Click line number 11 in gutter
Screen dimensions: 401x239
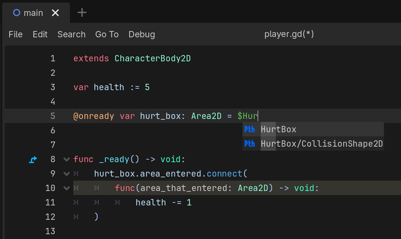pos(50,203)
